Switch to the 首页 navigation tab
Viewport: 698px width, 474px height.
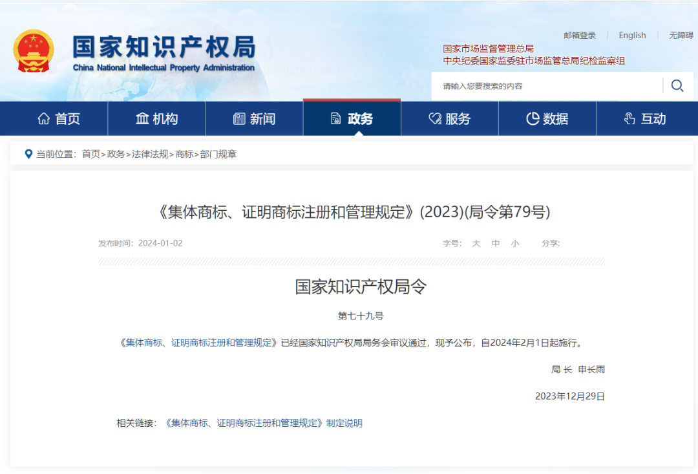[59, 118]
